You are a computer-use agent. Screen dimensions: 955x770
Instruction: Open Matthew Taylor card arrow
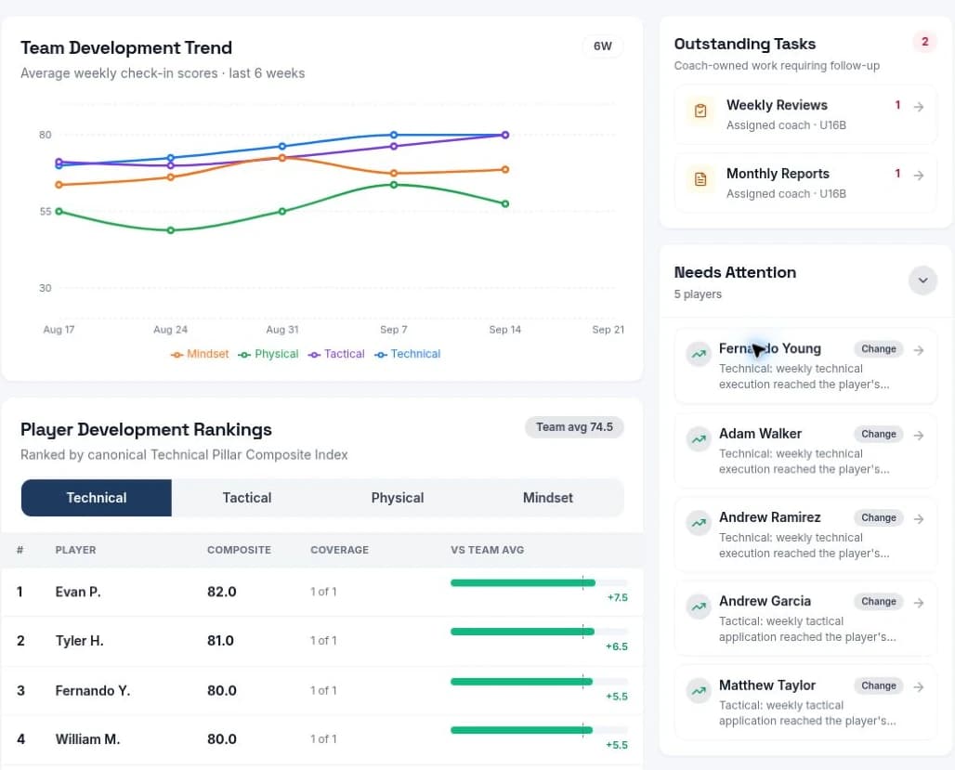click(919, 687)
